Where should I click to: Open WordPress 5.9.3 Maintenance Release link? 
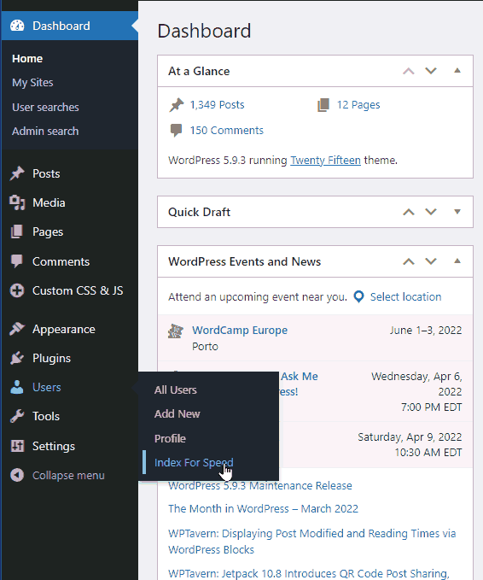(259, 485)
